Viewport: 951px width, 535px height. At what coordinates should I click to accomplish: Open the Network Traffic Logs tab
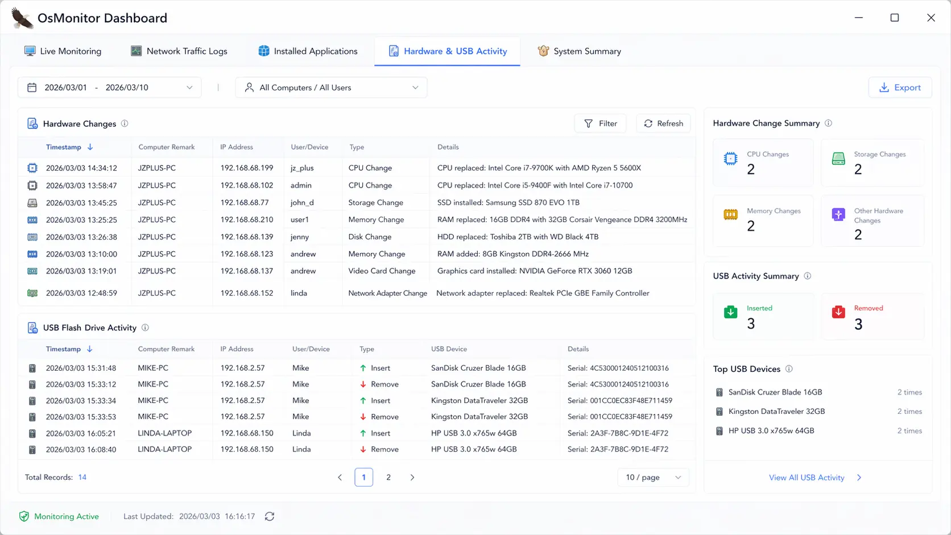pyautogui.click(x=179, y=51)
